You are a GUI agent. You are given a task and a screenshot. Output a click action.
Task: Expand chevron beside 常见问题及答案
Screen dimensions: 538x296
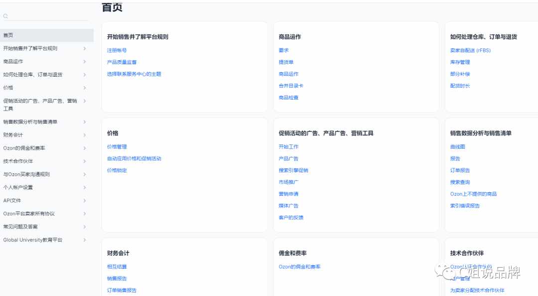(84, 227)
